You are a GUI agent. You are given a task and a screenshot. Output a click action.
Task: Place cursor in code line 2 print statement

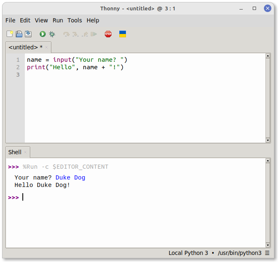75,67
